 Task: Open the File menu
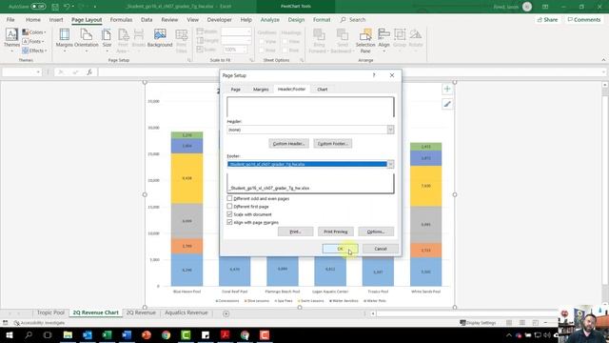tap(10, 19)
